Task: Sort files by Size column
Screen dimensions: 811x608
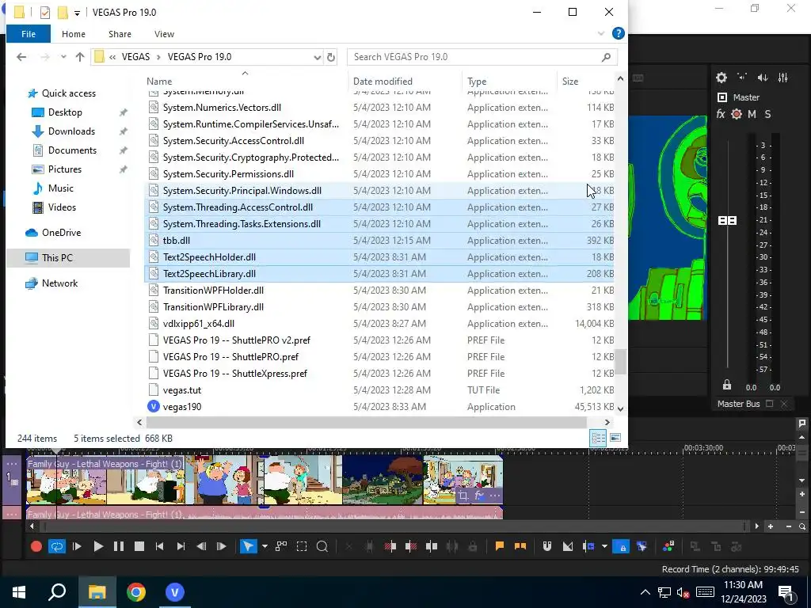Action: tap(570, 82)
